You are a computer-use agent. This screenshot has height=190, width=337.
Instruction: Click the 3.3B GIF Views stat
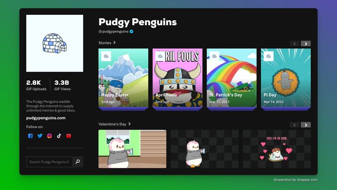click(62, 85)
